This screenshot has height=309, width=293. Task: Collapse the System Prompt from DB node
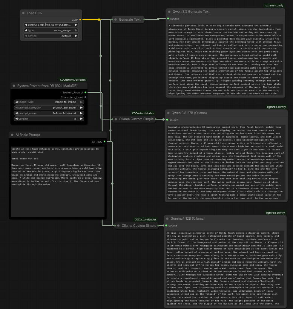click(x=14, y=86)
